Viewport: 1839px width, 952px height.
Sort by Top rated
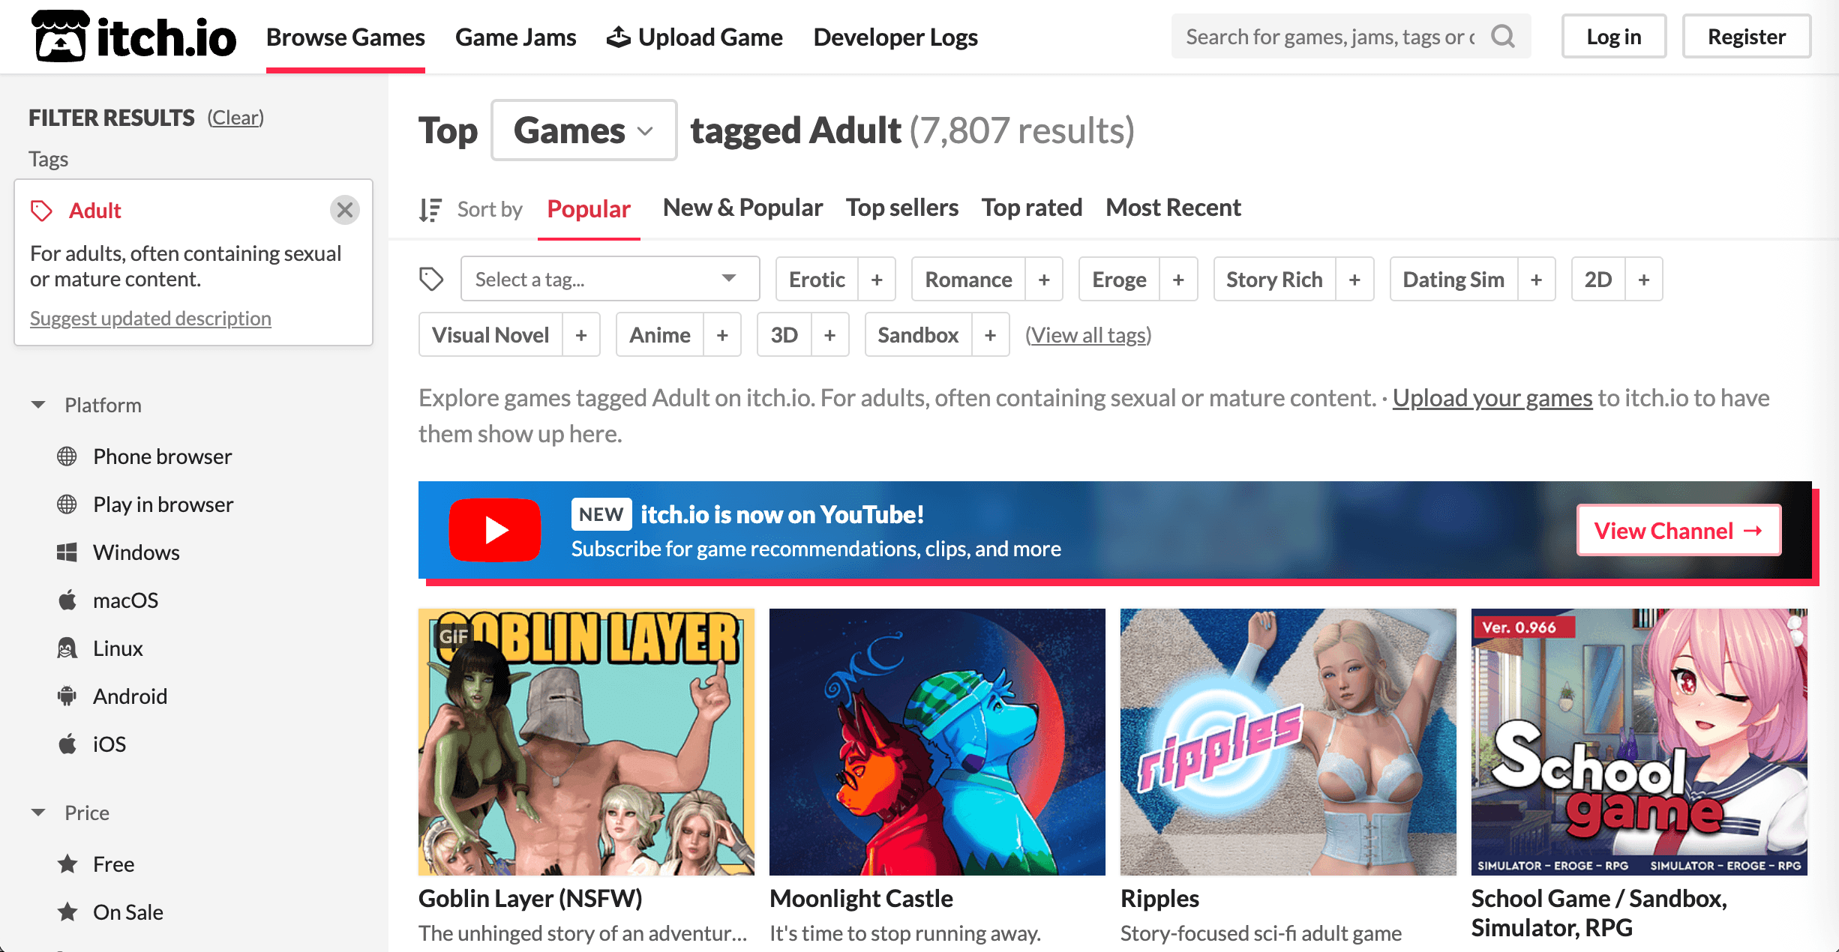[1032, 207]
